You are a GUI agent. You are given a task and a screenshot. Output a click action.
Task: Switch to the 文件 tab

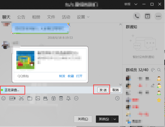pyautogui.click(x=51, y=17)
